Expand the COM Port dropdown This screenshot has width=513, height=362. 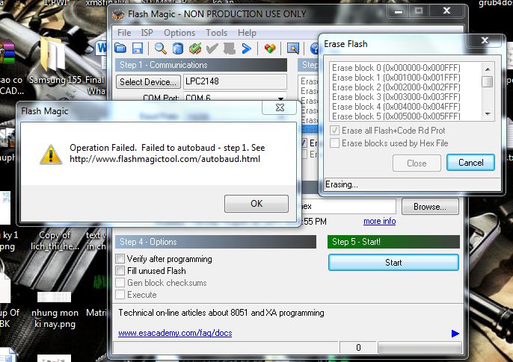pyautogui.click(x=280, y=99)
